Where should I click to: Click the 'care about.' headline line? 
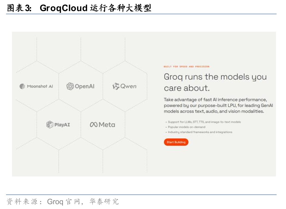click(187, 88)
